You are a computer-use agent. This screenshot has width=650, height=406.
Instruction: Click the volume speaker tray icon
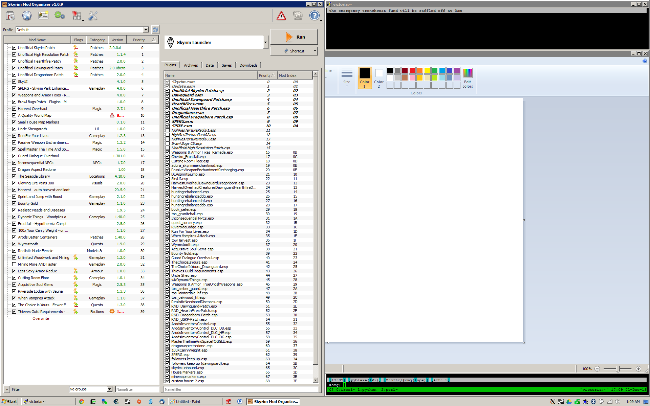point(618,402)
